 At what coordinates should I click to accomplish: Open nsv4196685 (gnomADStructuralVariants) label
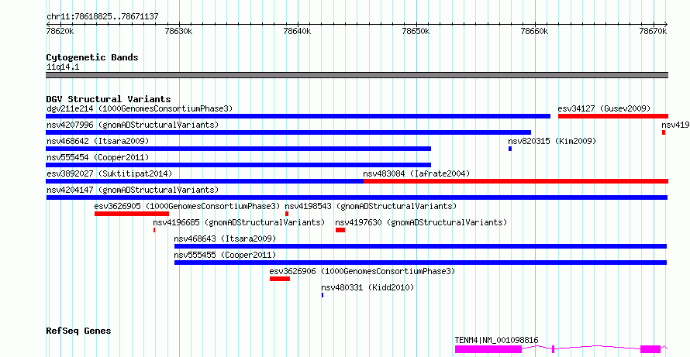239,222
